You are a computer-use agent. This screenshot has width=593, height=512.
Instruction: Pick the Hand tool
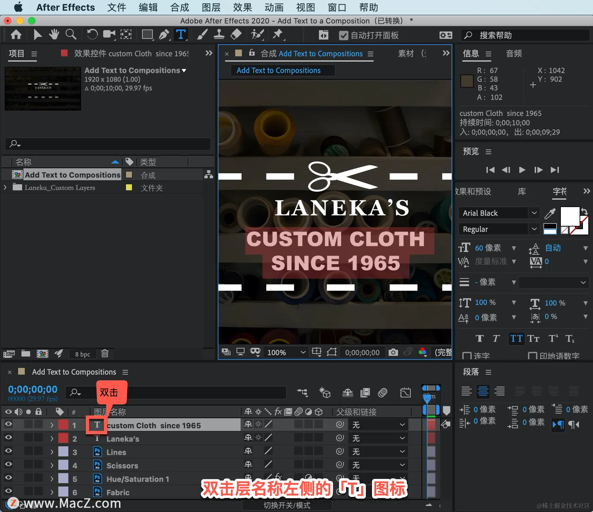[x=54, y=35]
